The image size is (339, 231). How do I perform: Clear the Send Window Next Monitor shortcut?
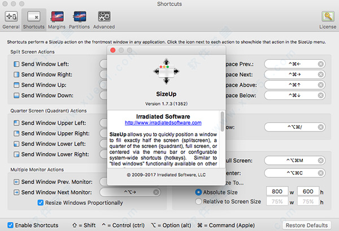tap(156, 192)
